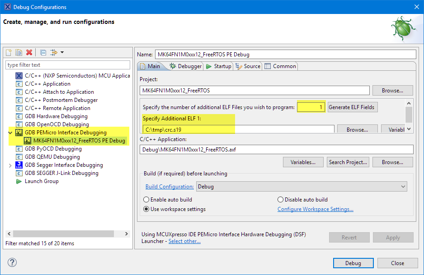Click the type filter text field
Screen dimensions: 424x275
tap(68, 65)
